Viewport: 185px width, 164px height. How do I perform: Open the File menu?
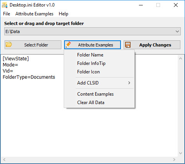(x=7, y=14)
